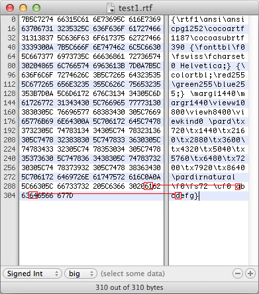The image size is (259, 294).
Task: Click the text row colortbl;\red255
Action: pos(208,75)
